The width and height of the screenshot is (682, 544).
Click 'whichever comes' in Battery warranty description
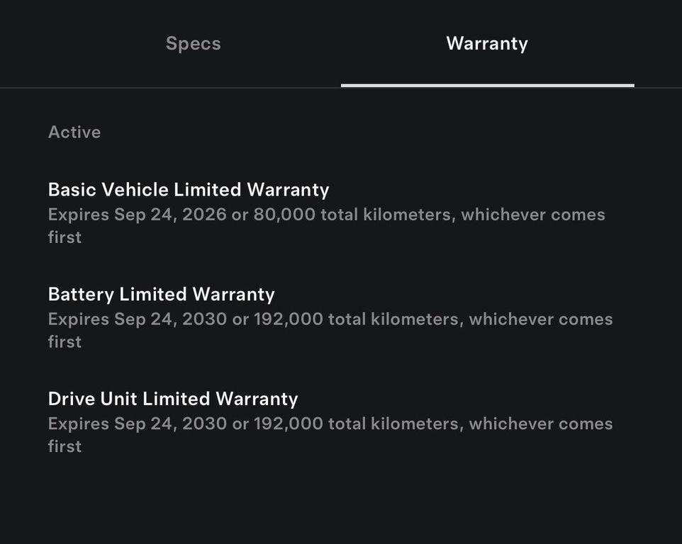pyautogui.click(x=540, y=319)
